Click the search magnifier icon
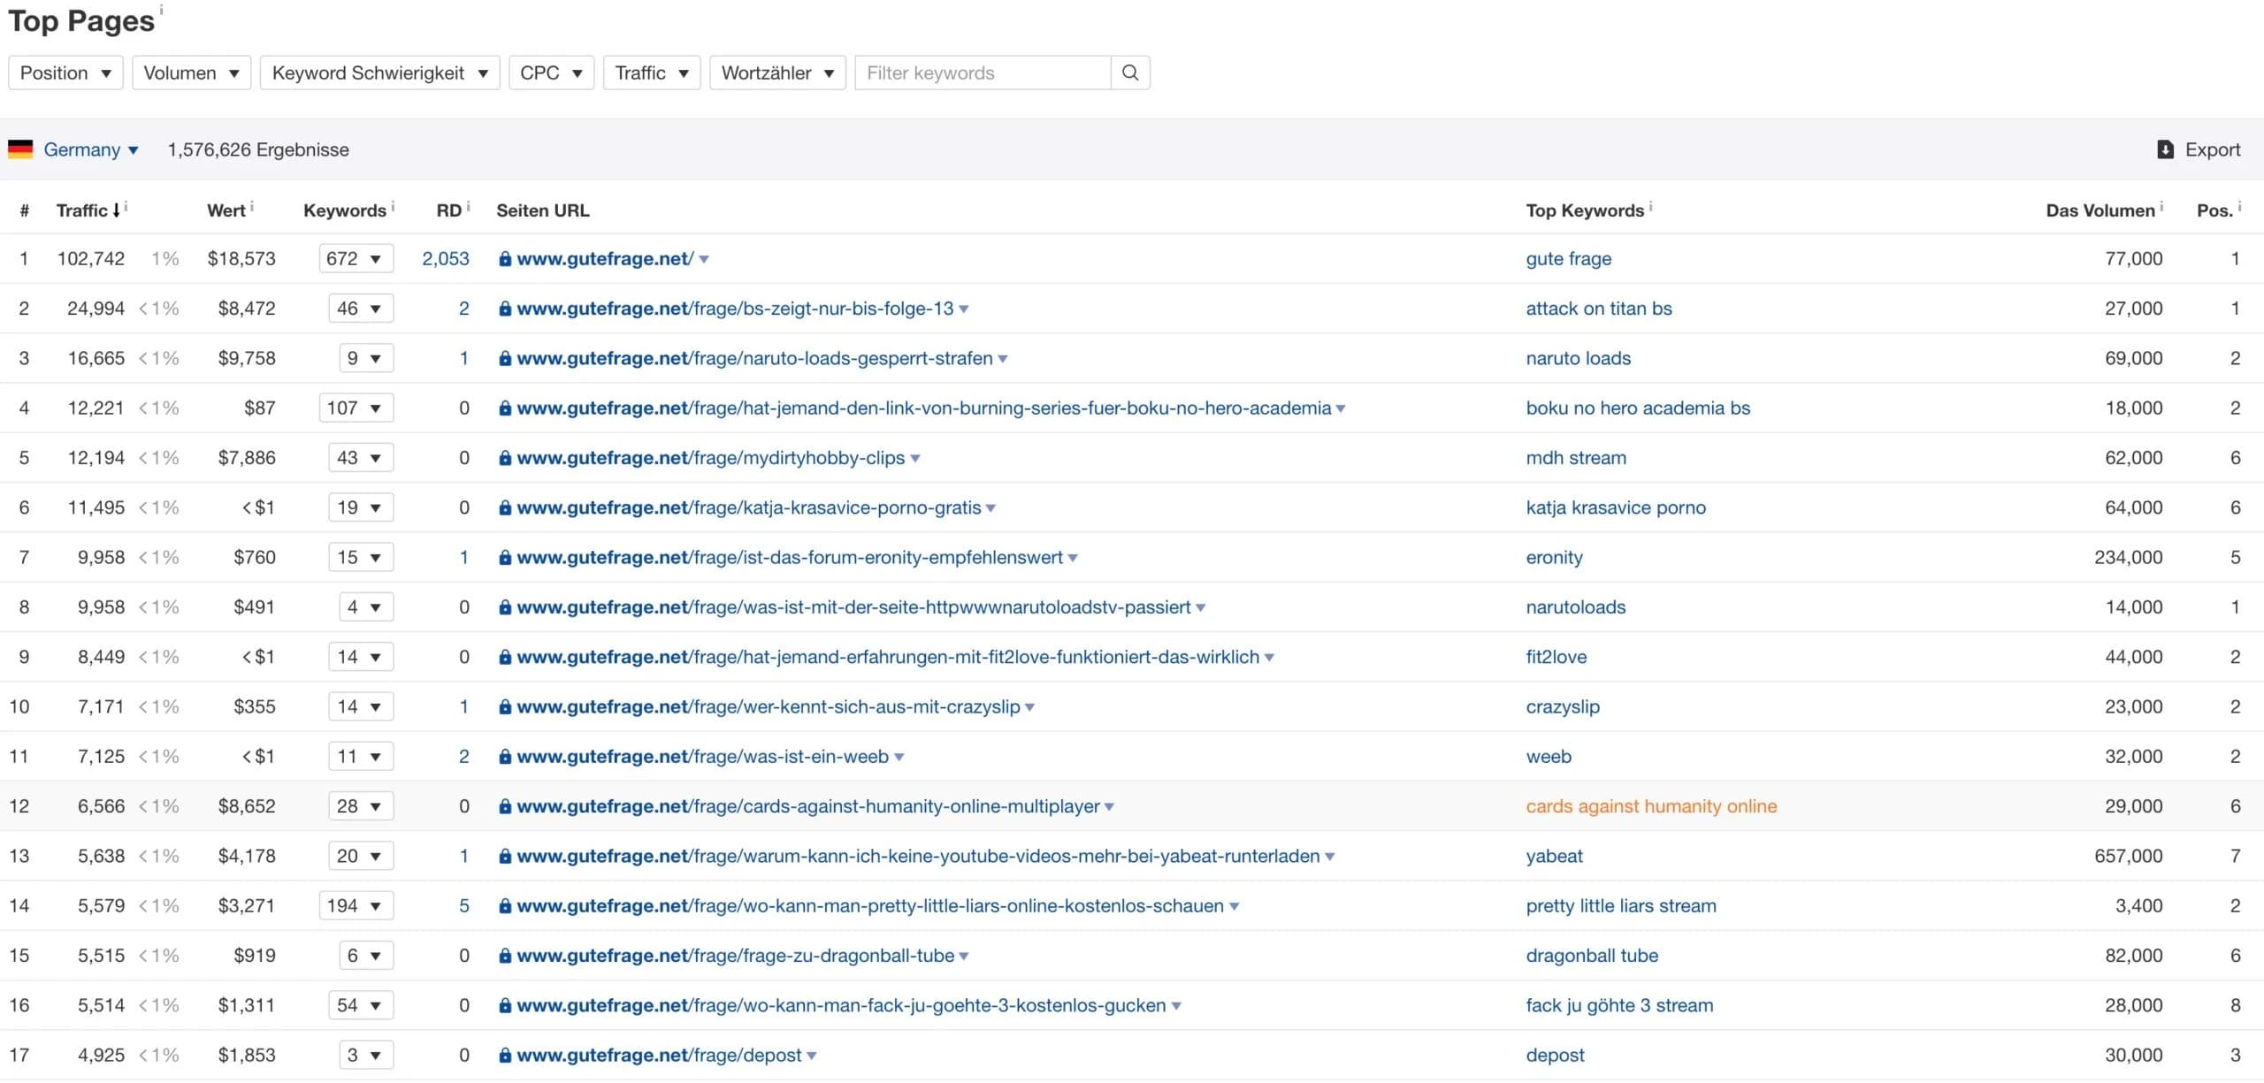Viewport: 2264px width, 1083px height. point(1130,72)
